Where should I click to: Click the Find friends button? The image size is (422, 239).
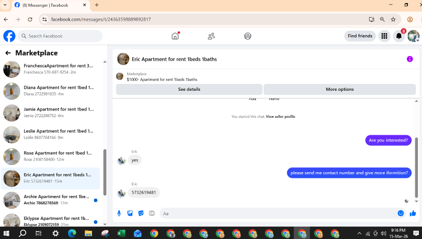click(x=360, y=36)
